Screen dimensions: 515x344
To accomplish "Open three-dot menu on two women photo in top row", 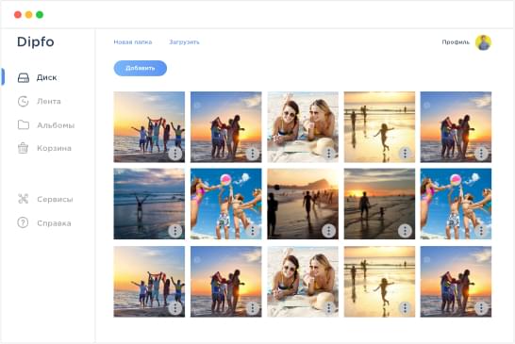I will tap(329, 154).
